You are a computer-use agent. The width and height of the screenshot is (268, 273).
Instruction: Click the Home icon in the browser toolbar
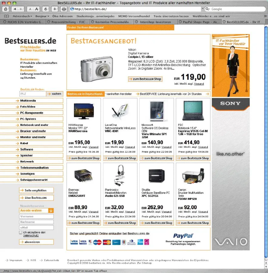[x=6, y=9]
